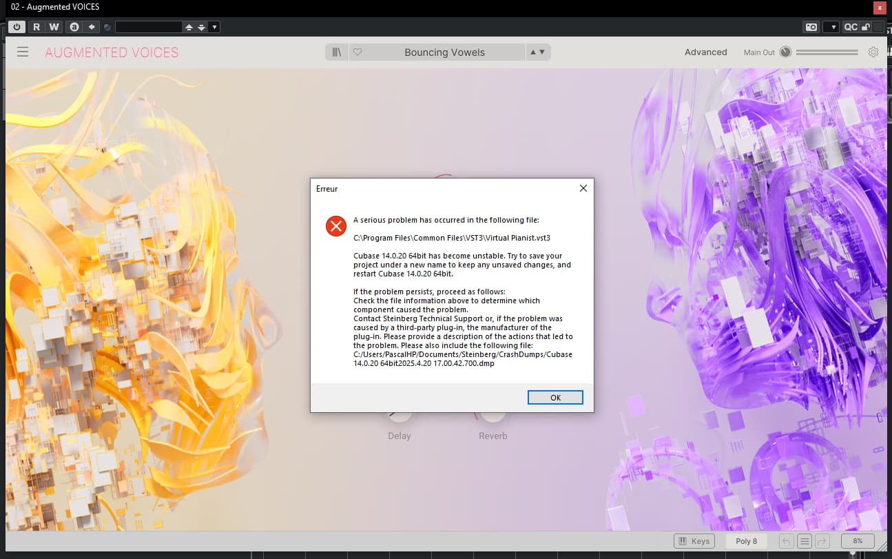Image resolution: width=892 pixels, height=559 pixels.
Task: Open the Poly 8 polyphony selector
Action: pyautogui.click(x=746, y=541)
